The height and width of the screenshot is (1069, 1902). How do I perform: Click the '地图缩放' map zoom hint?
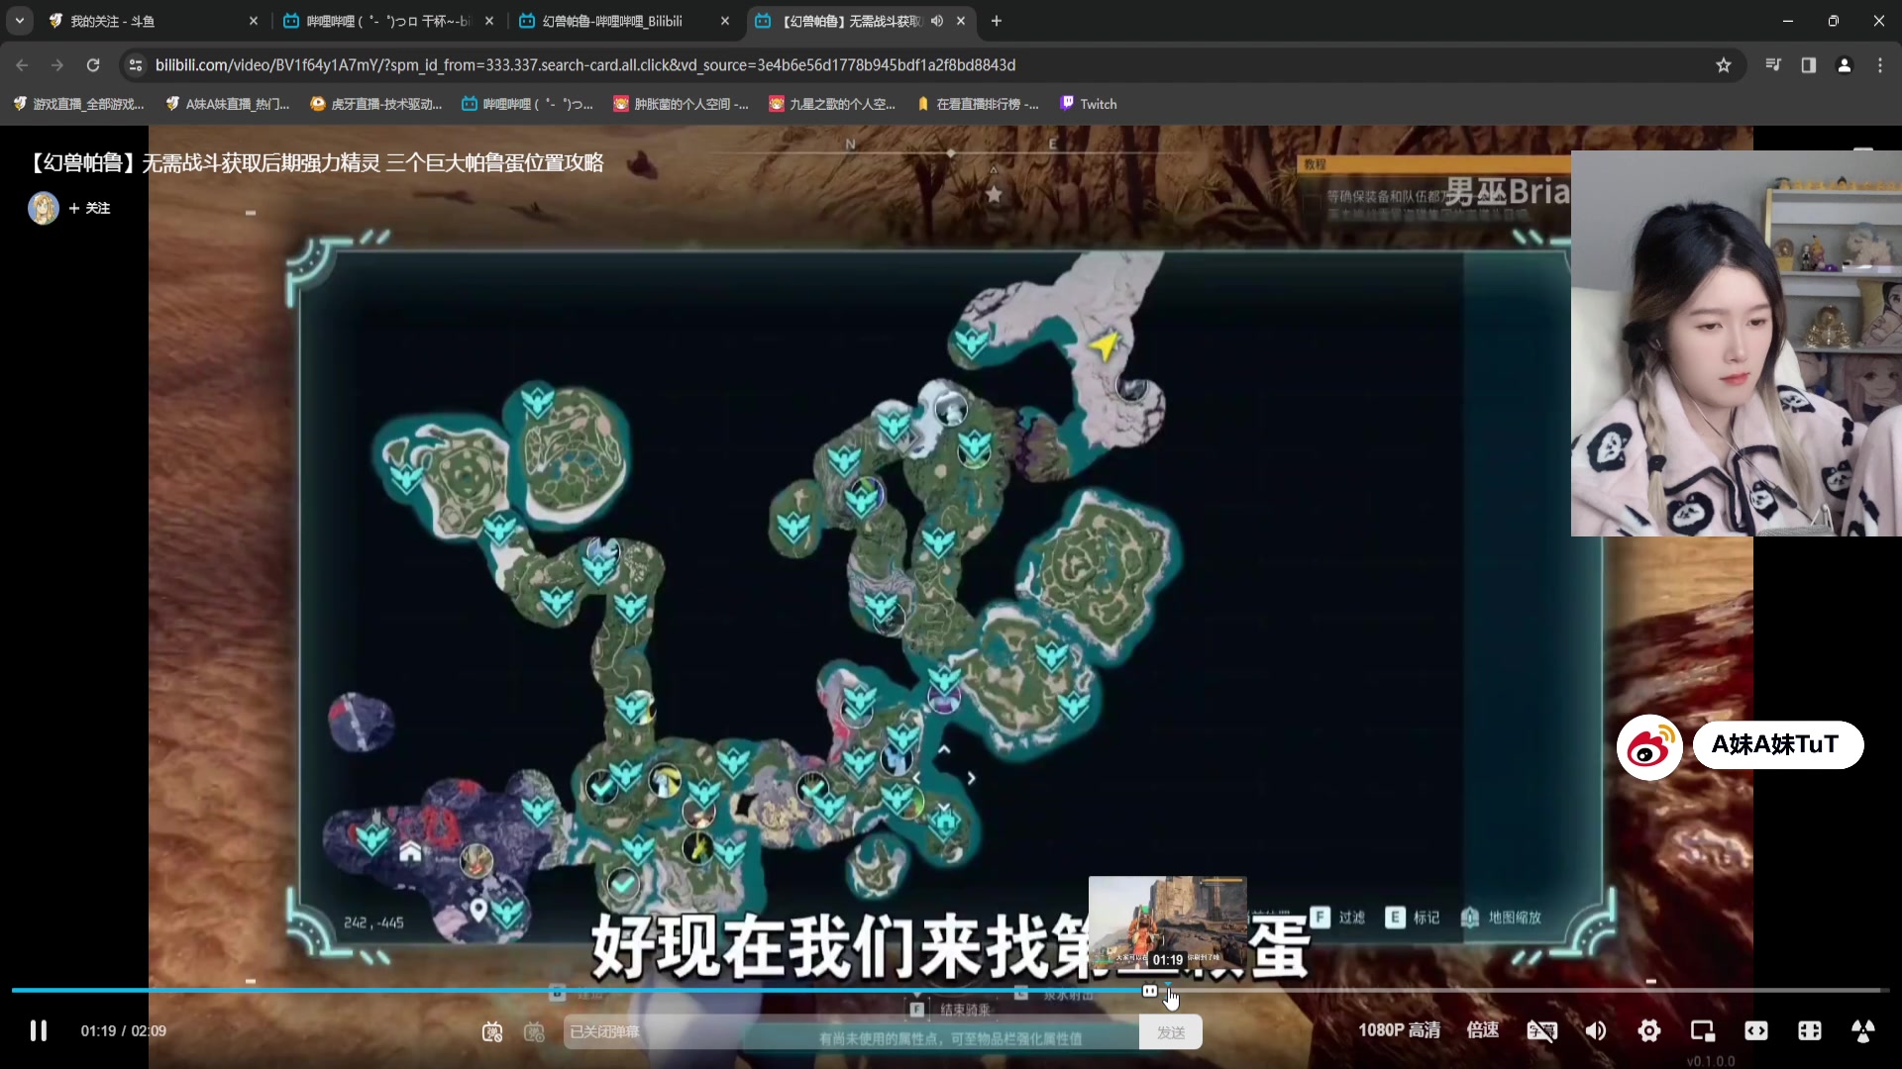[1503, 918]
